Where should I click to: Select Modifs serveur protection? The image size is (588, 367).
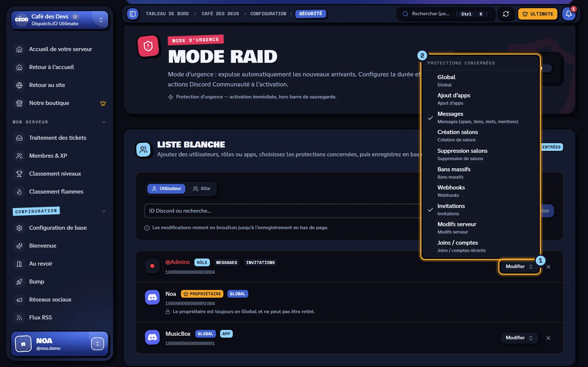pos(480,228)
